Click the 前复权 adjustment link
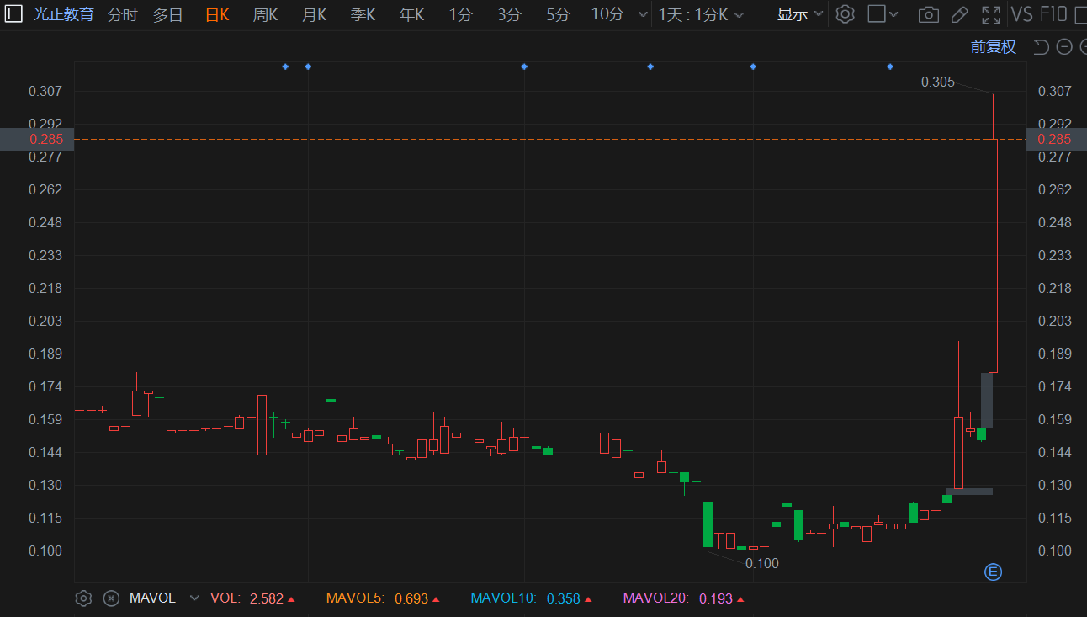The width and height of the screenshot is (1087, 617). click(994, 47)
